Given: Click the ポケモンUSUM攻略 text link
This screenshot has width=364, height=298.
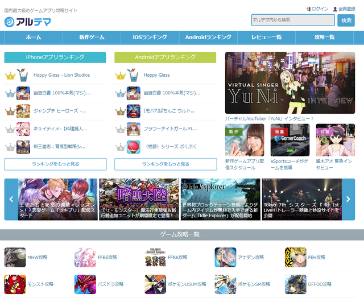Looking at the screenshot, I should click(187, 284).
